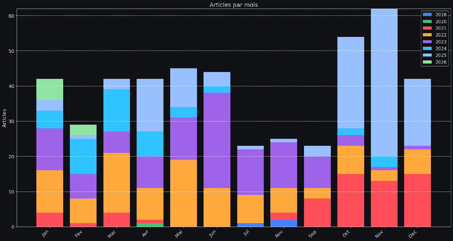This screenshot has height=241, width=453.
Task: Click the purple 2023 segment in Jun bar
Action: [217, 140]
